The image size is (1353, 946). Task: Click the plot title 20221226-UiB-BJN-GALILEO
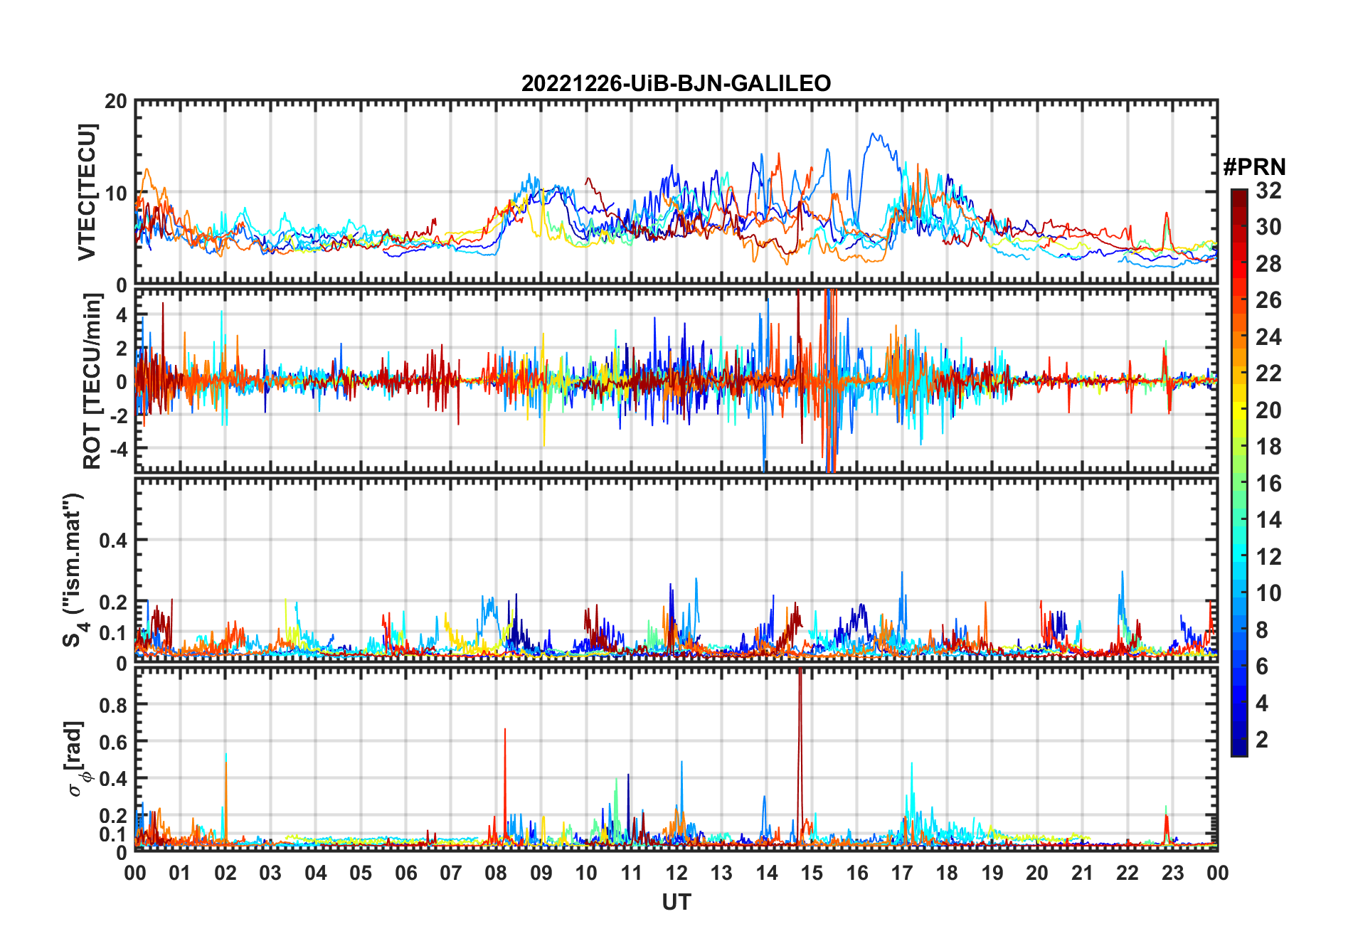(676, 83)
